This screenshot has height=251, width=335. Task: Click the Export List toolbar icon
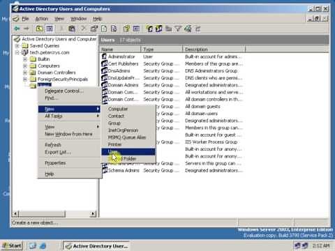[114, 29]
